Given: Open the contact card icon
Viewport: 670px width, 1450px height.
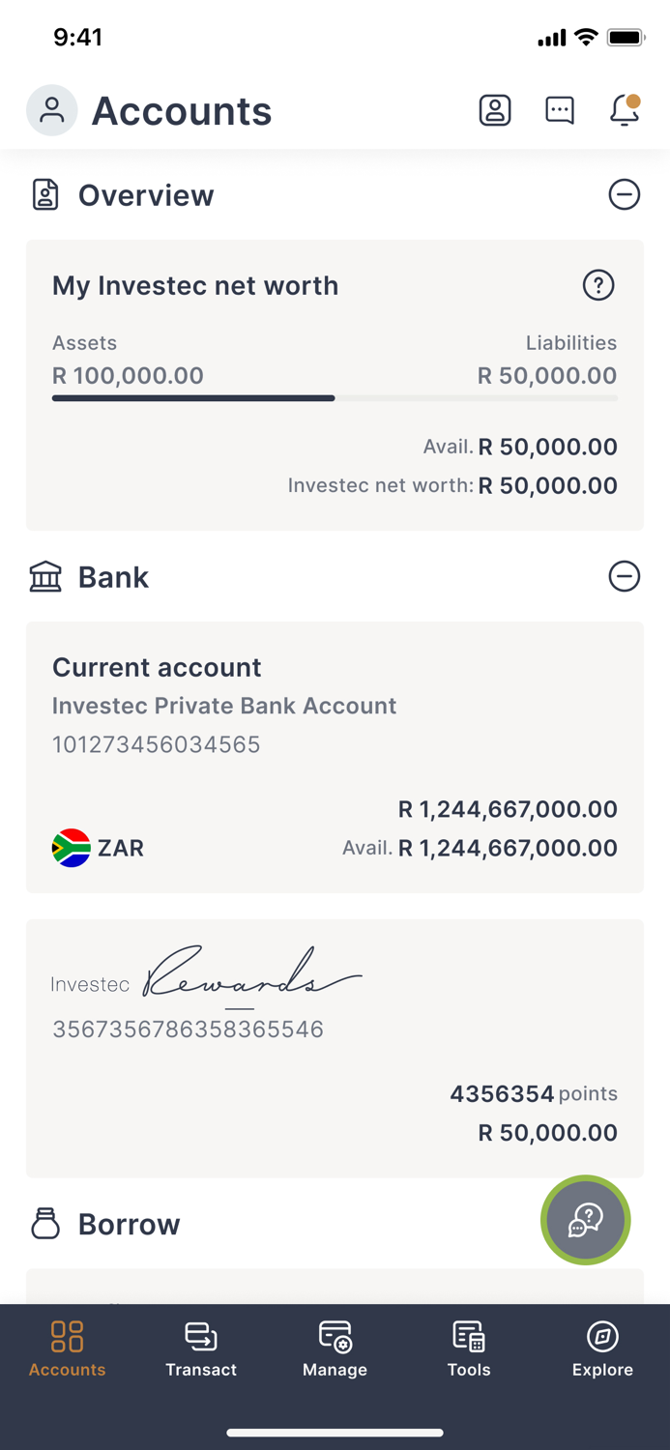Looking at the screenshot, I should [494, 110].
